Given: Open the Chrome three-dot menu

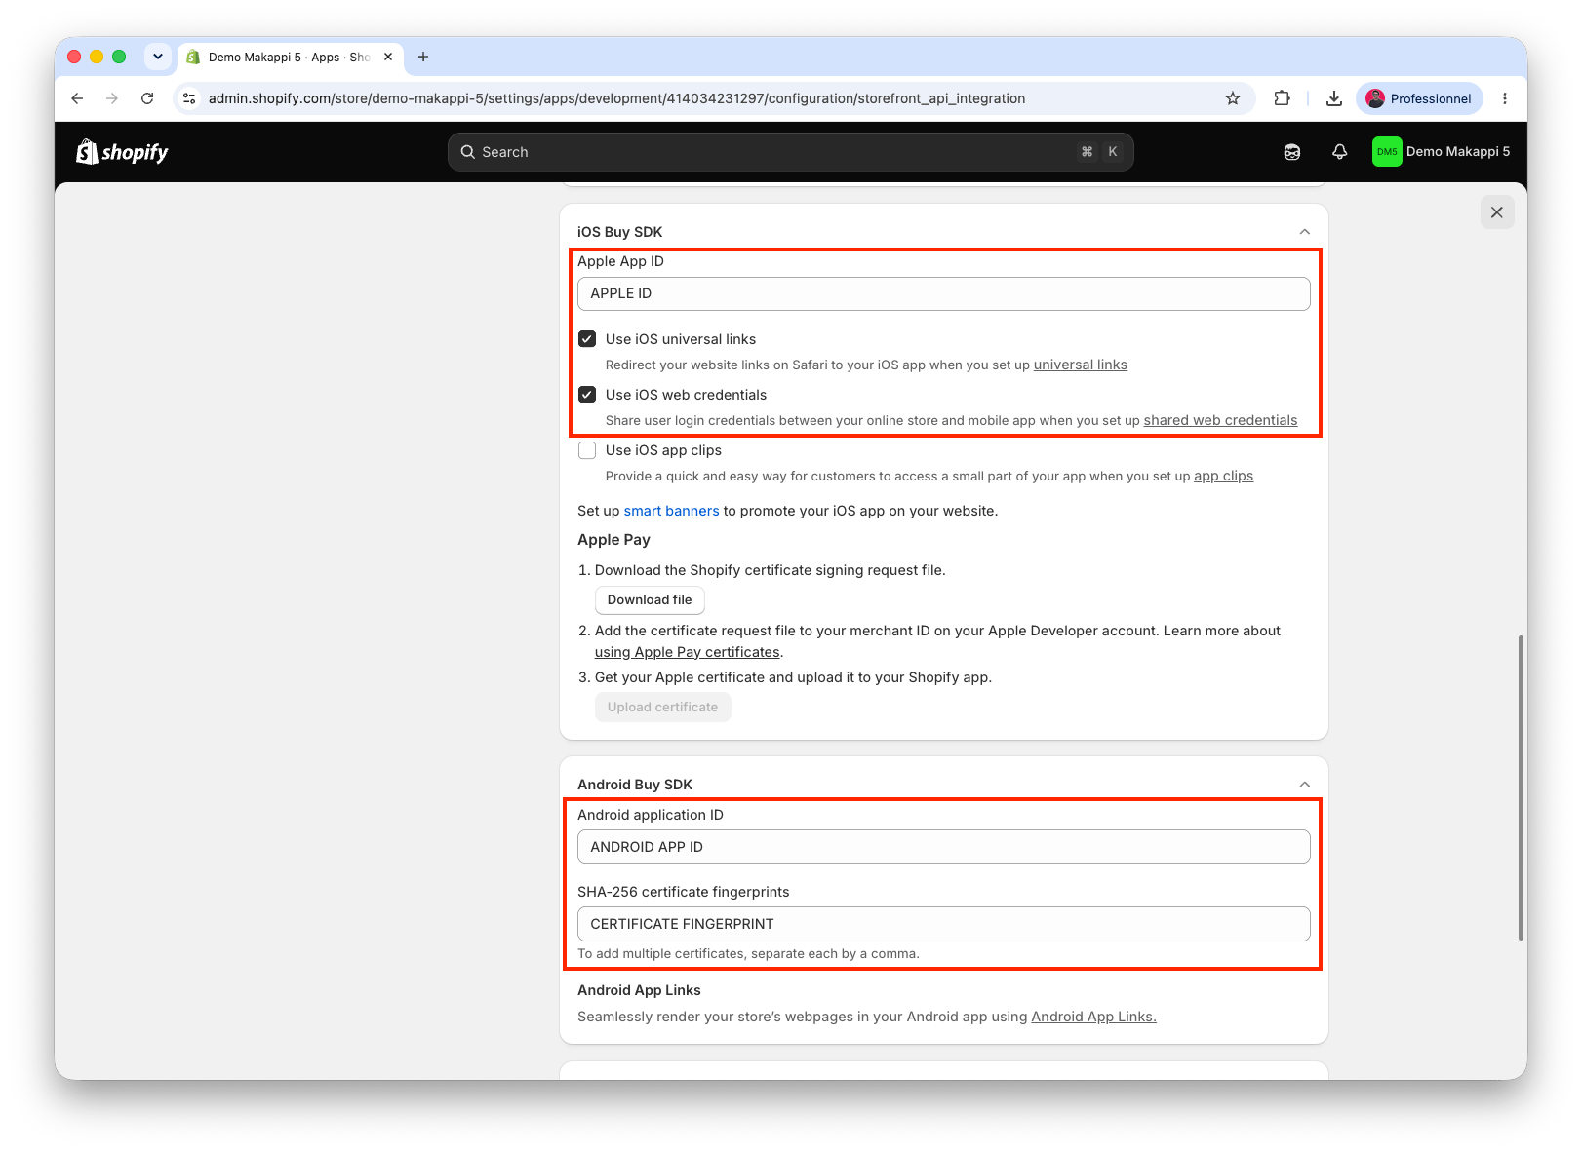Looking at the screenshot, I should tap(1505, 98).
